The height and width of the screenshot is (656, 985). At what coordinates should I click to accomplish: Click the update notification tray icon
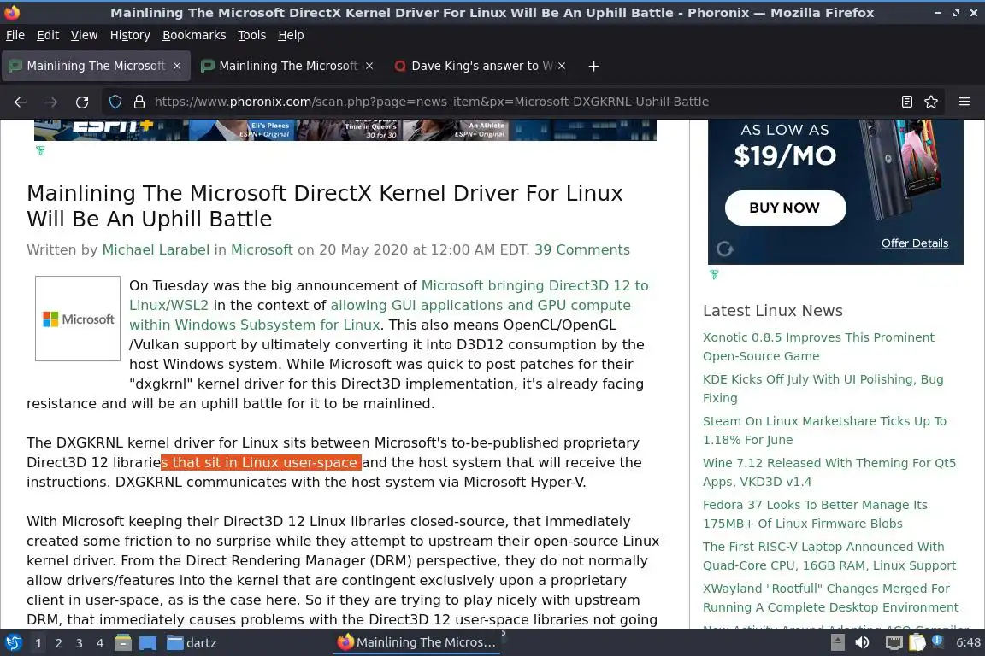[x=937, y=641]
